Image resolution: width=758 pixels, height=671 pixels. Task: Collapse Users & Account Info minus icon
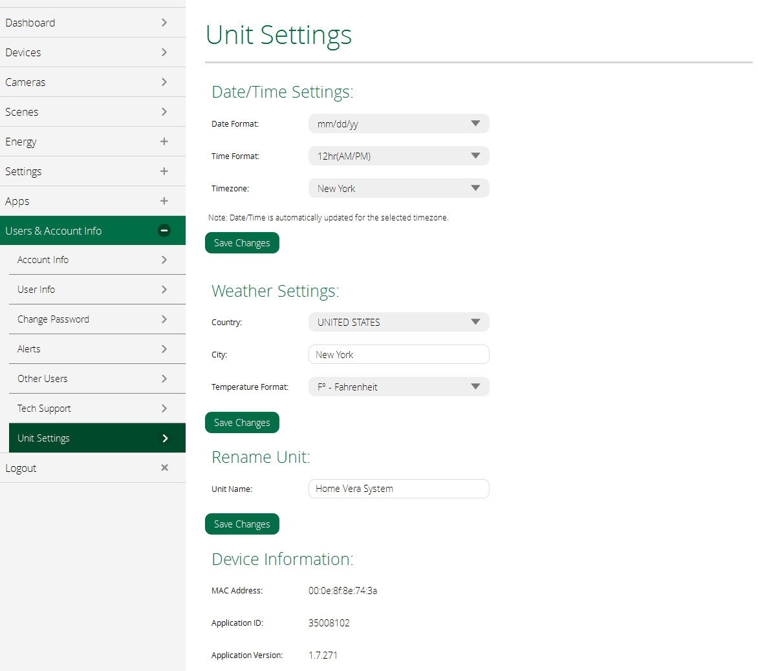tap(164, 230)
